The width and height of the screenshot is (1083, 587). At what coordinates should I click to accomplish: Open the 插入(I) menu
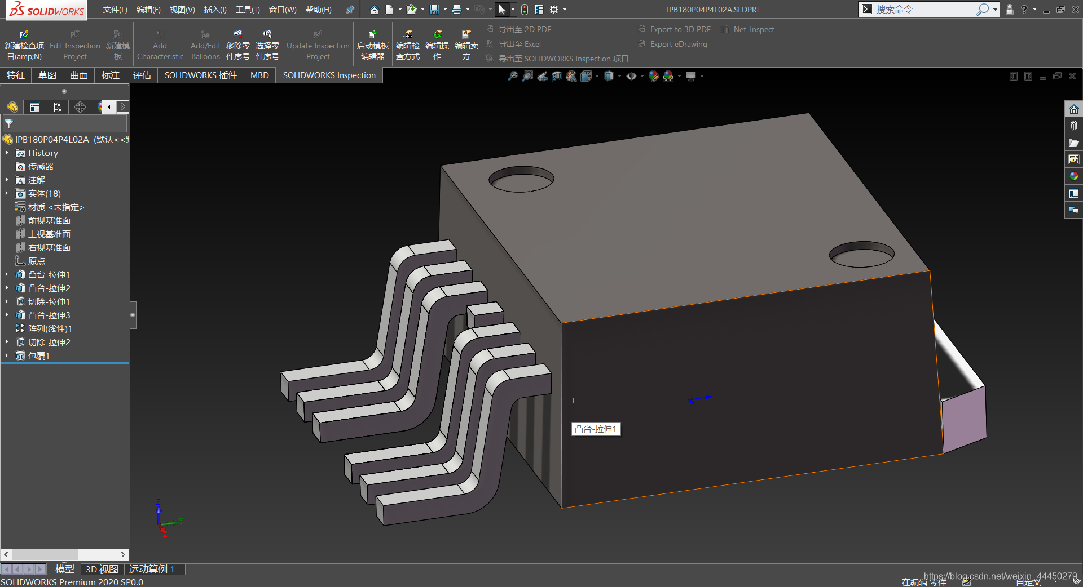215,10
